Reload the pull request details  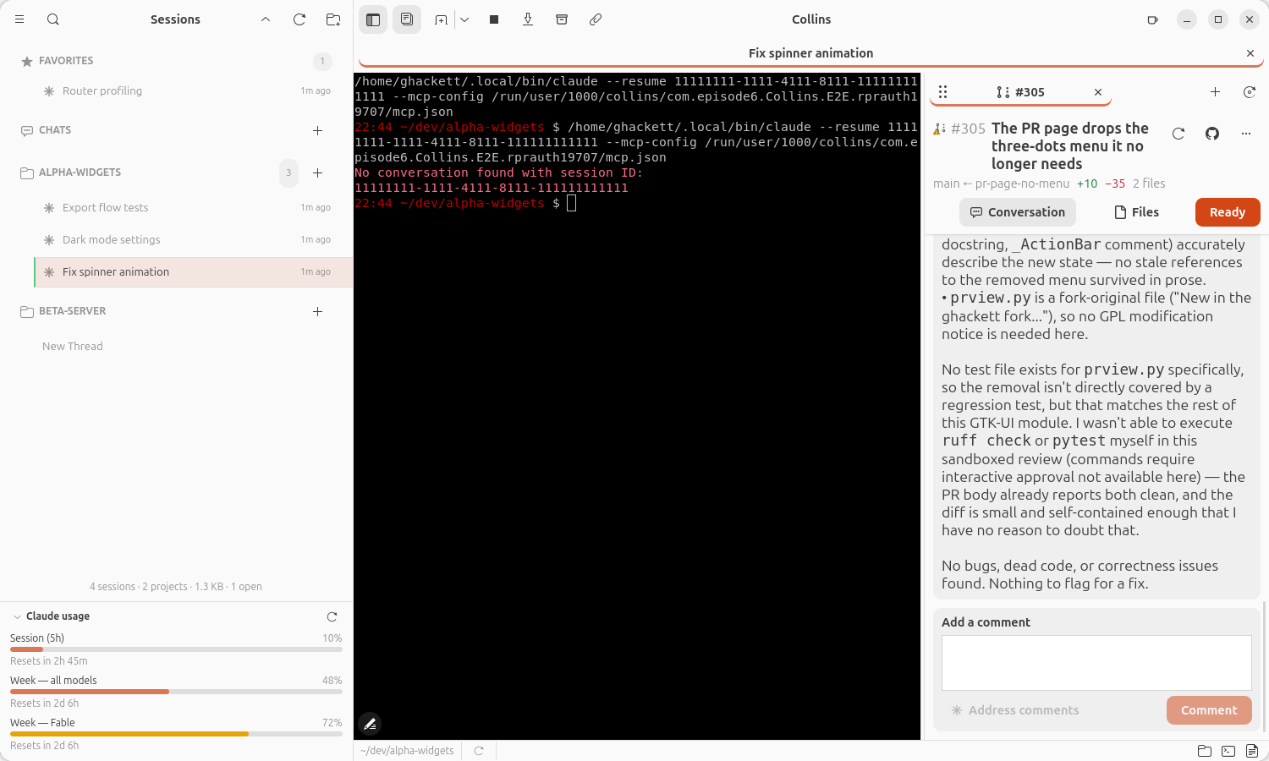(1178, 134)
